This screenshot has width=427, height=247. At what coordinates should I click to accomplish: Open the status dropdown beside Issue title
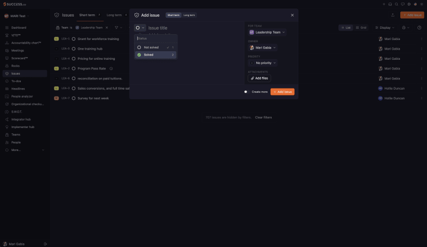point(140,28)
